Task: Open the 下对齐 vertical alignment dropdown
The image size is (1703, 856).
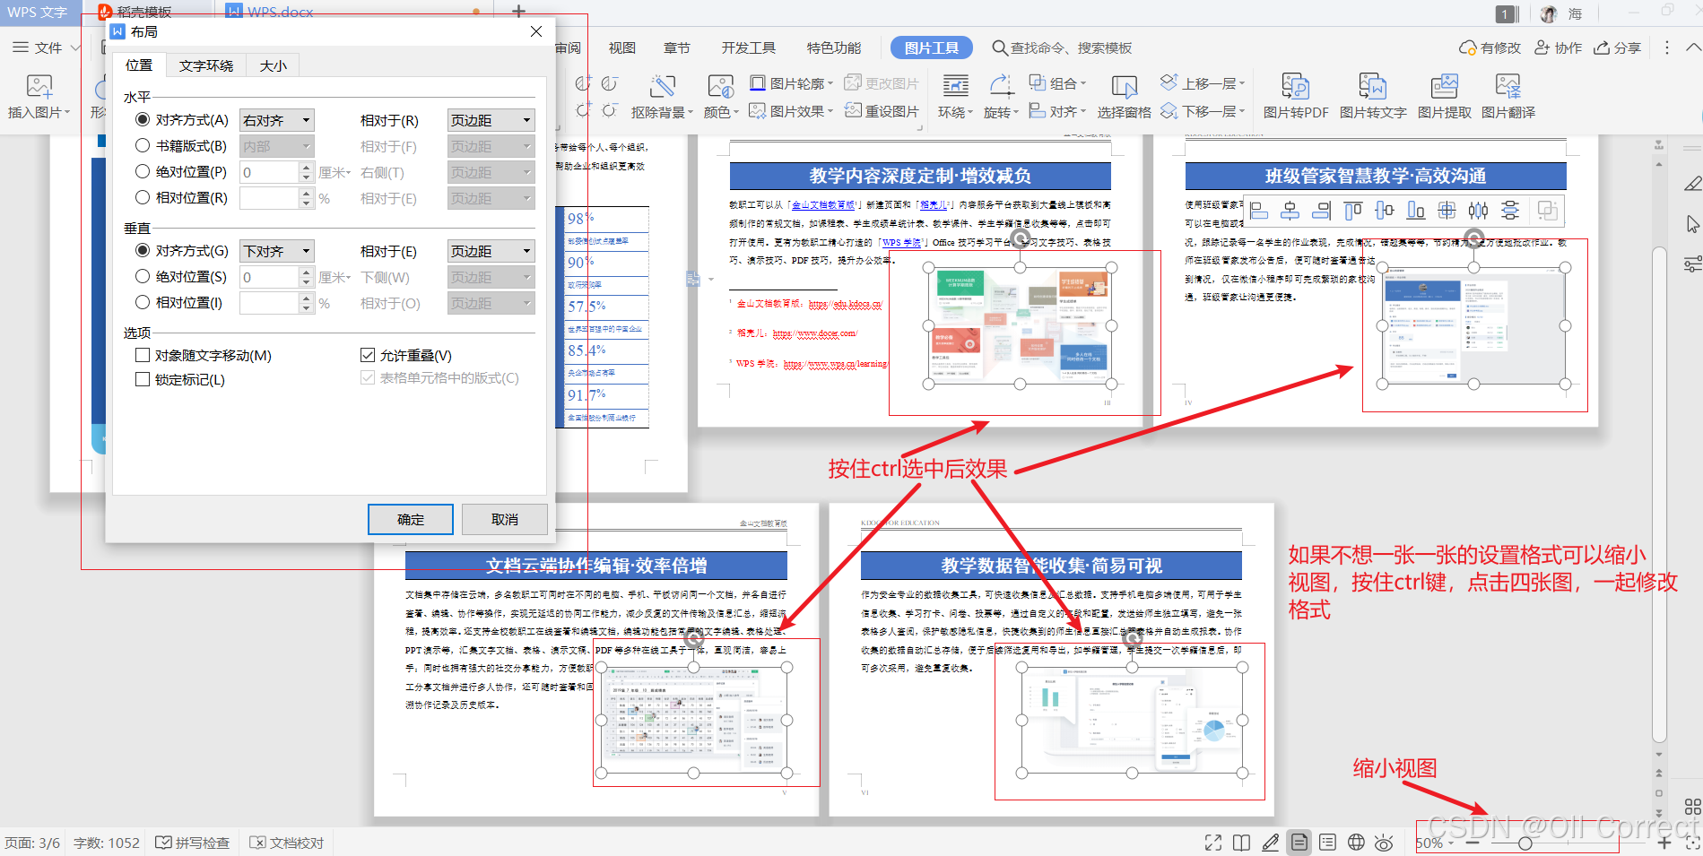Action: [277, 251]
